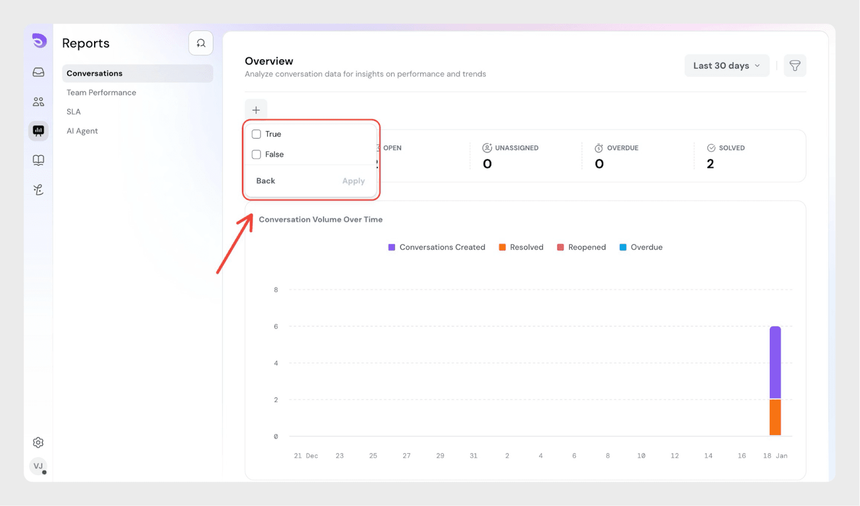Click the filter funnel icon
This screenshot has height=506, width=860.
(x=794, y=66)
